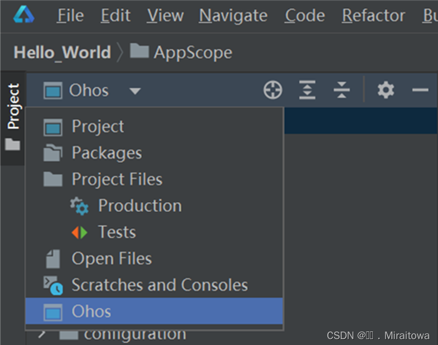Click the Collapse All icon
Image resolution: width=438 pixels, height=345 pixels.
click(x=342, y=90)
